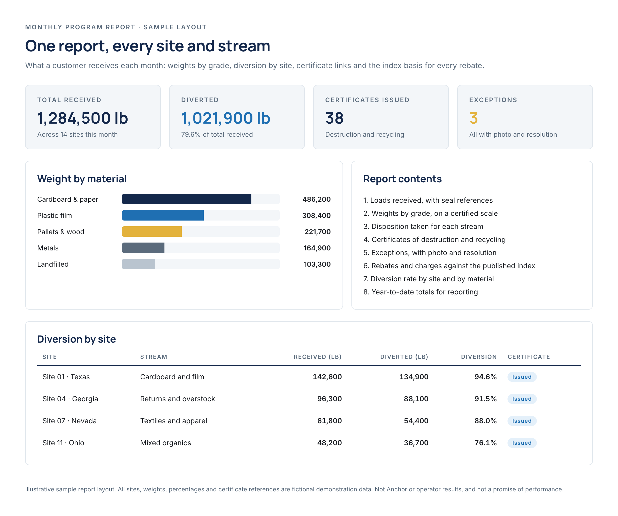
Task: Select the Site 07 · Nevada row label
Action: tap(69, 421)
